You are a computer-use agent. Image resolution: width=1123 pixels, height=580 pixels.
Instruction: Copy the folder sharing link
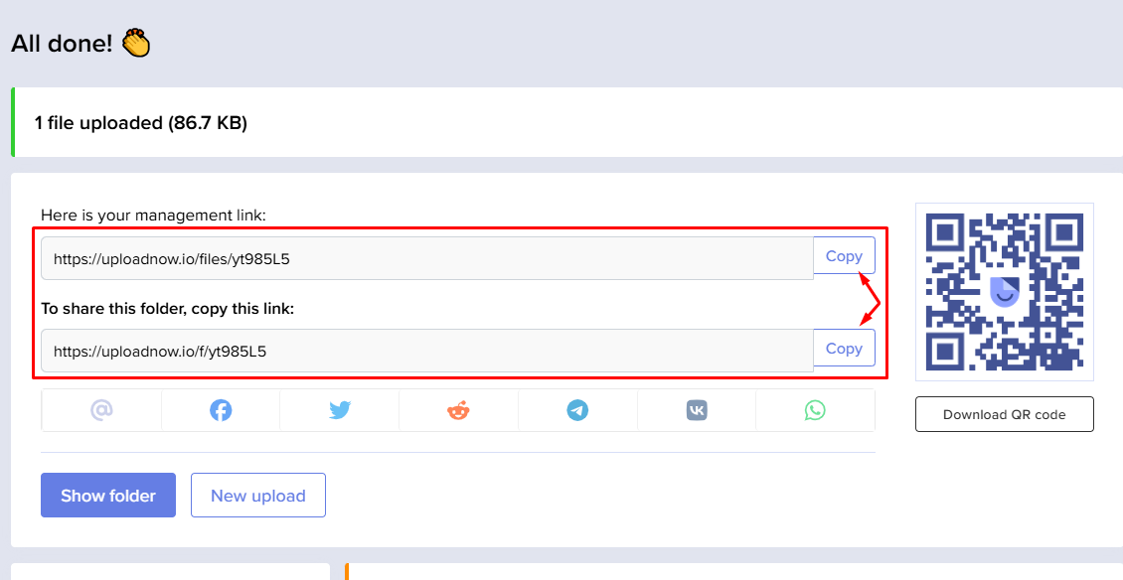[844, 348]
